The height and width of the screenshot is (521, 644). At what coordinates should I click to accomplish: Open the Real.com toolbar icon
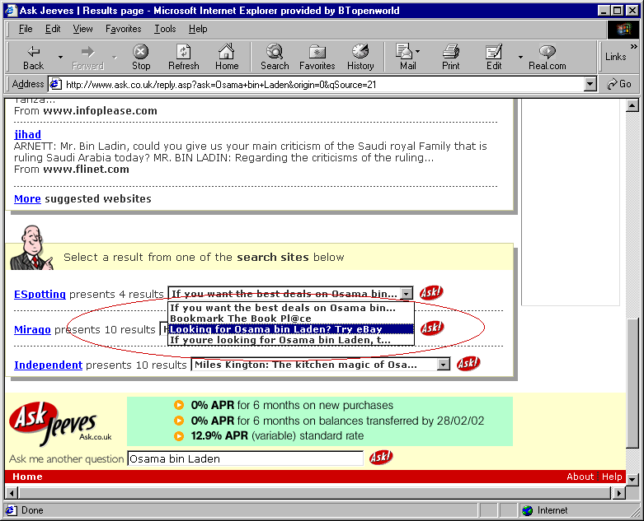pyautogui.click(x=547, y=57)
